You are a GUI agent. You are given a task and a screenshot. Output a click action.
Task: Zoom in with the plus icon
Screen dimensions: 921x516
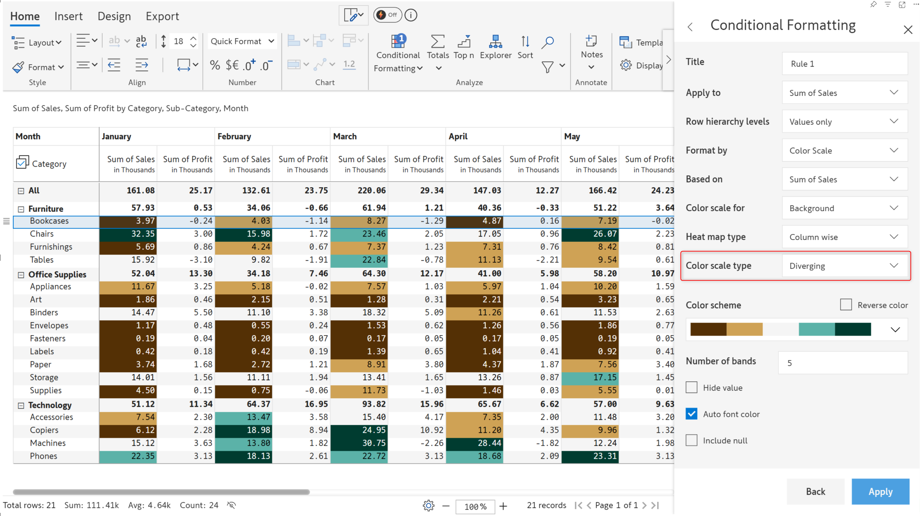tap(503, 506)
